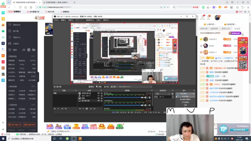Select the first tab in Douyu ranking panel
This screenshot has width=251, height=141.
204,29
